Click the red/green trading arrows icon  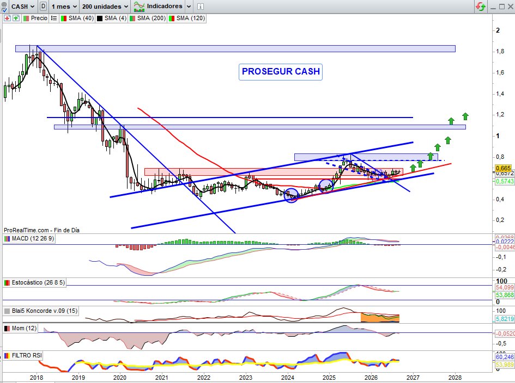481,6
